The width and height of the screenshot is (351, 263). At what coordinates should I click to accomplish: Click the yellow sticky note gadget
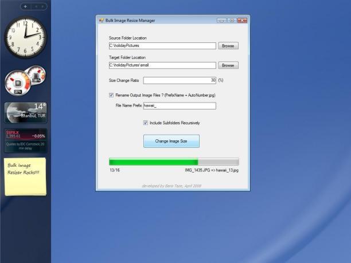click(x=25, y=176)
